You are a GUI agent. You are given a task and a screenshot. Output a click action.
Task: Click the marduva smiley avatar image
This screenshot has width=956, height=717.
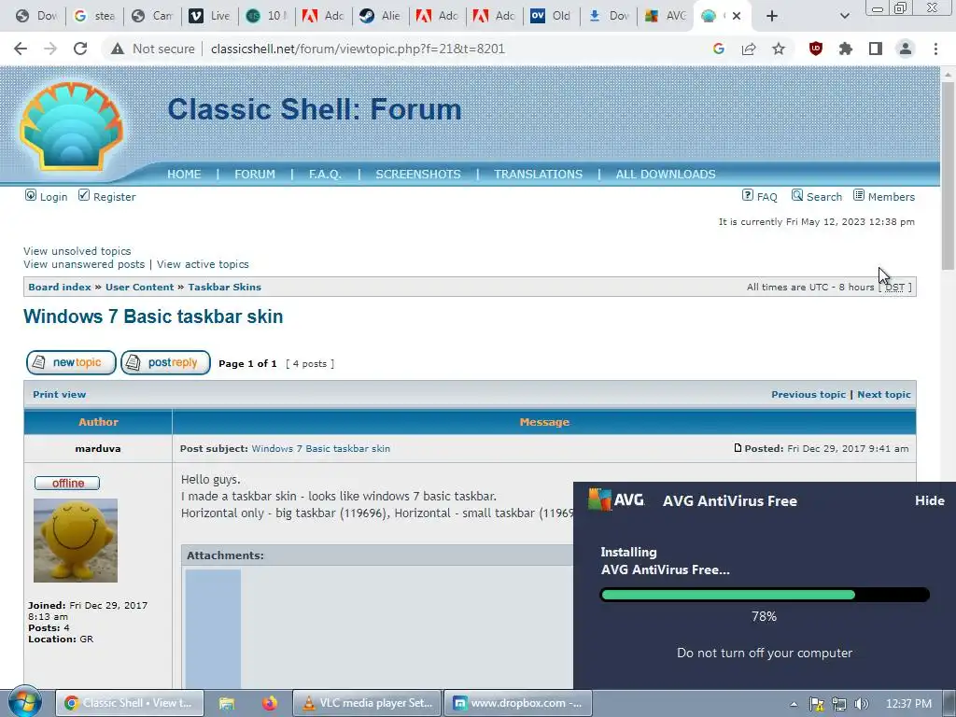(76, 541)
